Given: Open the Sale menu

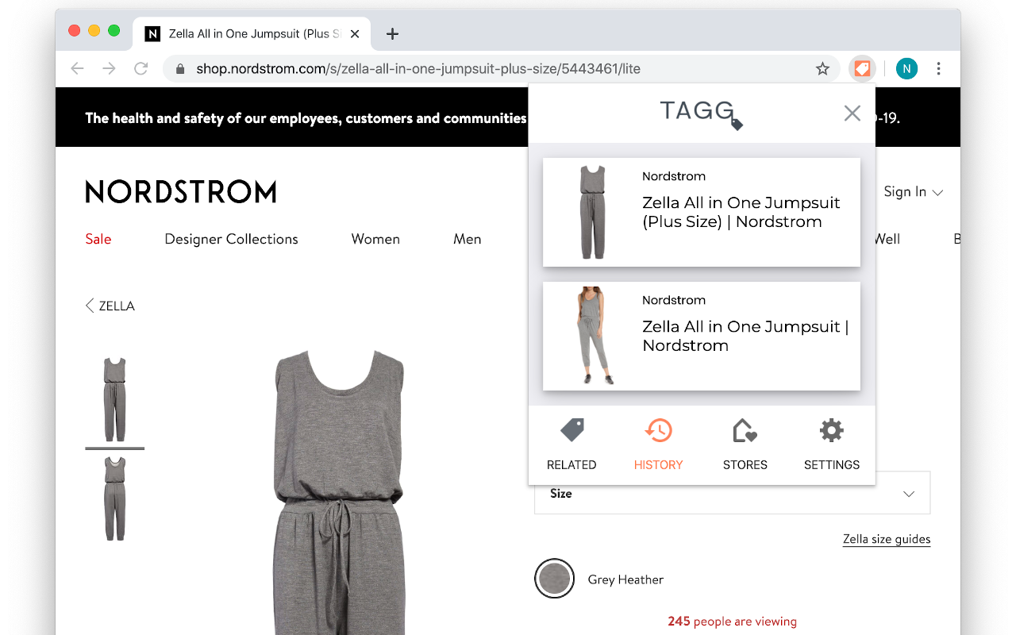Looking at the screenshot, I should [x=98, y=239].
